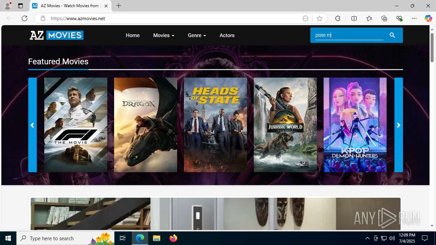The height and width of the screenshot is (245, 436).
Task: Open the network icon in the system tray
Action: pyautogui.click(x=384, y=238)
